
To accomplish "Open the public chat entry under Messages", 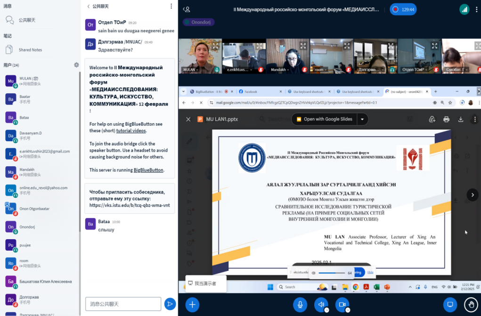I will point(27,20).
